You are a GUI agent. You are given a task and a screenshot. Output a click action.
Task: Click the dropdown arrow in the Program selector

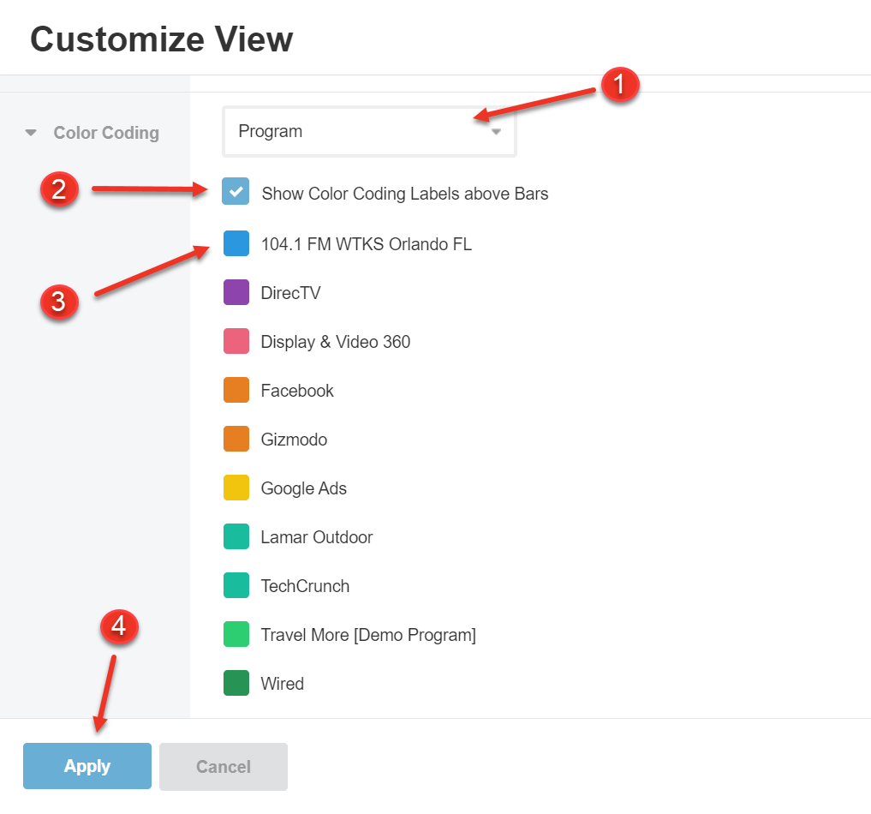(x=496, y=131)
